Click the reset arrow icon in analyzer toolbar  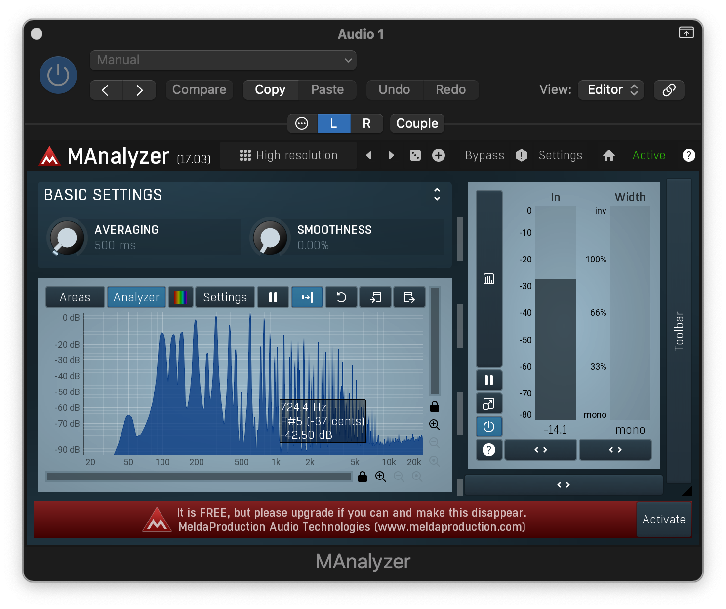[341, 297]
